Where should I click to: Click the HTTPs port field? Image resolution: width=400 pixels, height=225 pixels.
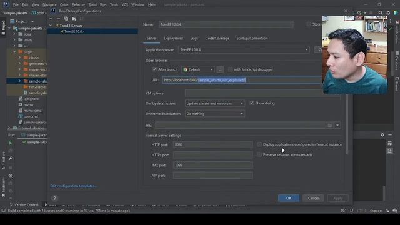[x=212, y=155]
